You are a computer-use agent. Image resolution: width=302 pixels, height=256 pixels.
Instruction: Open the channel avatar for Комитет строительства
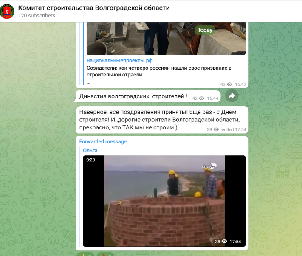coord(7,11)
